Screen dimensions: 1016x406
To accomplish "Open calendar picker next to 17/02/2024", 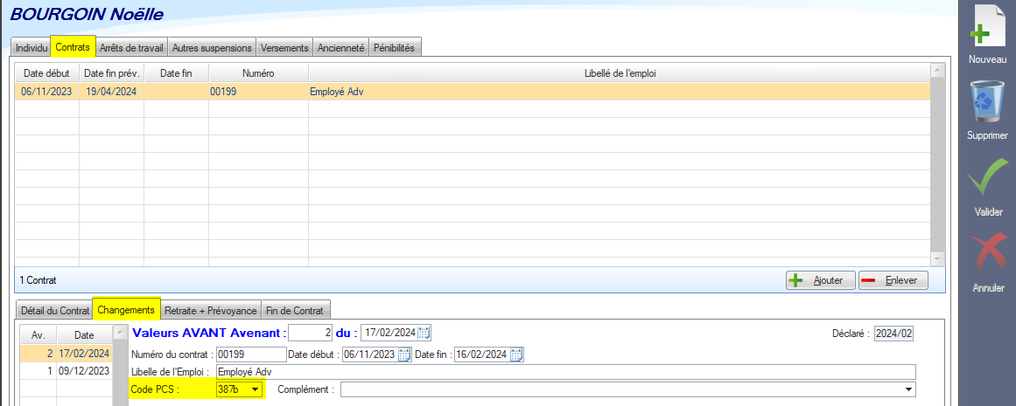I will pos(424,333).
